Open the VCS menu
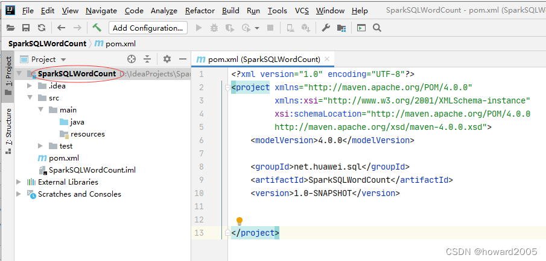 [x=302, y=11]
